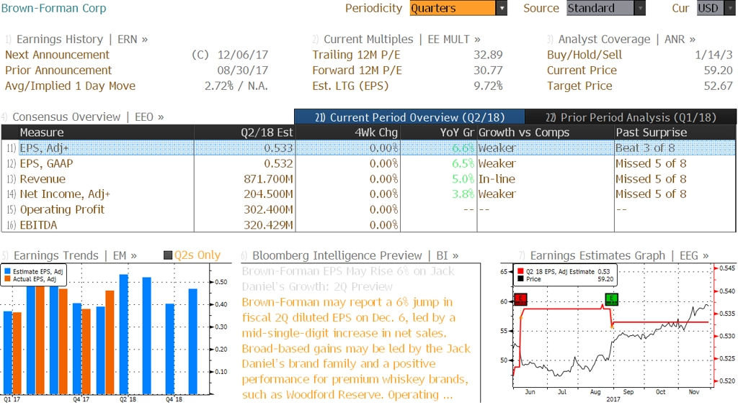
Task: Click the orange Actual EPS legend swatch
Action: (7, 279)
